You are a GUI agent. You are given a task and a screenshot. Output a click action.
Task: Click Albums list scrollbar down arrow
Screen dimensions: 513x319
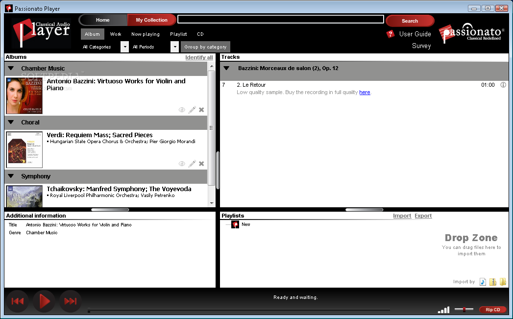pyautogui.click(x=212, y=203)
